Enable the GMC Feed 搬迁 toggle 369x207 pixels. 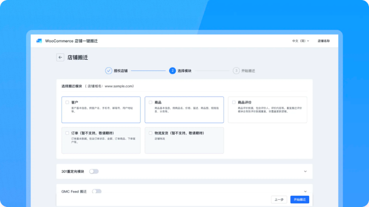[97, 192]
